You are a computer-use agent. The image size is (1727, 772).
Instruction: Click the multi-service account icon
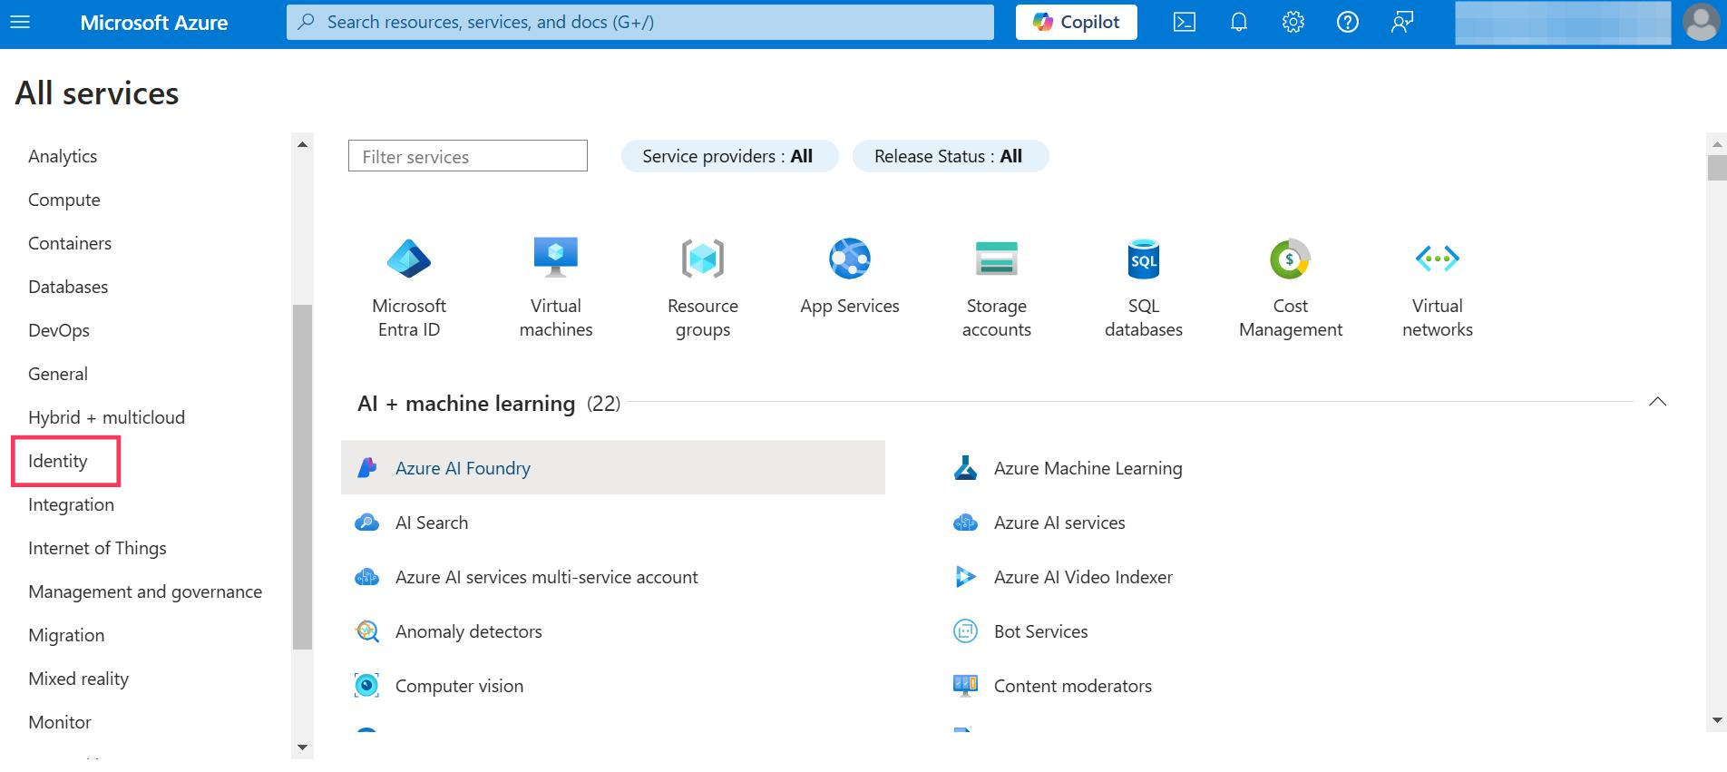click(x=367, y=577)
